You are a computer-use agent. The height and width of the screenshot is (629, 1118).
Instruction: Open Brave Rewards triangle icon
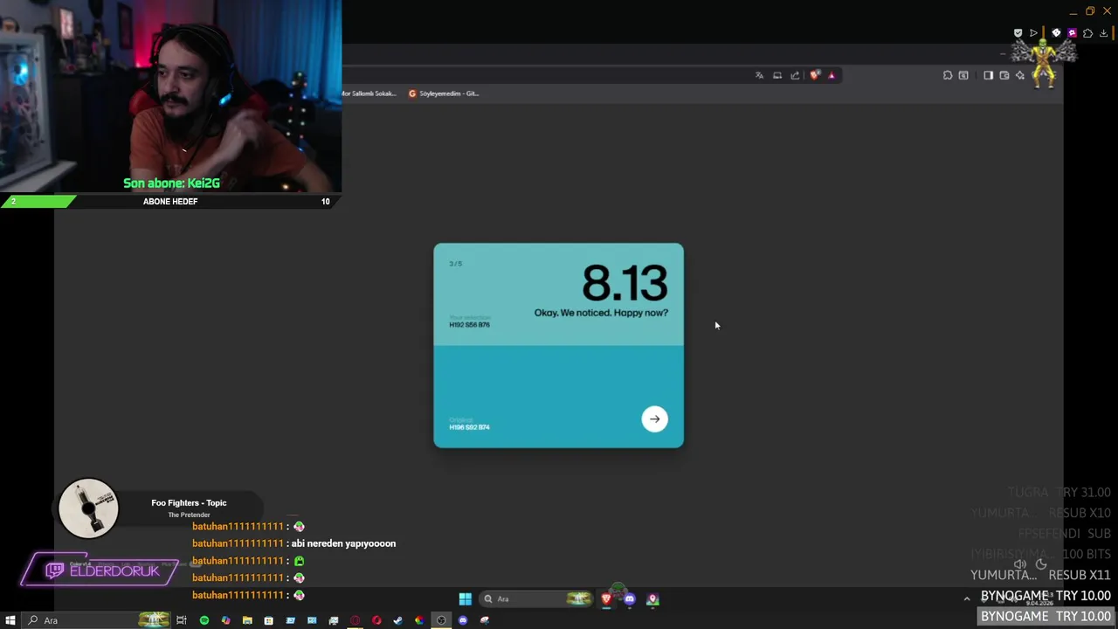click(x=832, y=76)
